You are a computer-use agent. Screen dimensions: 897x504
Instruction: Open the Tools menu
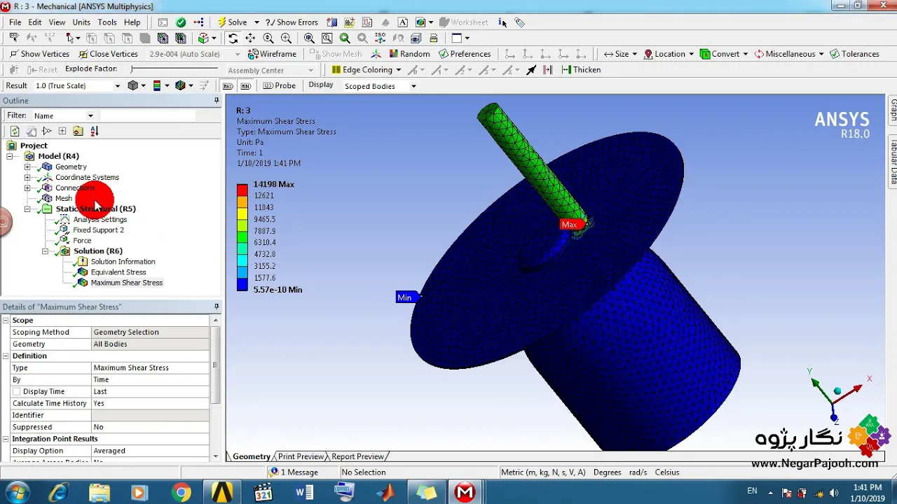coord(107,22)
